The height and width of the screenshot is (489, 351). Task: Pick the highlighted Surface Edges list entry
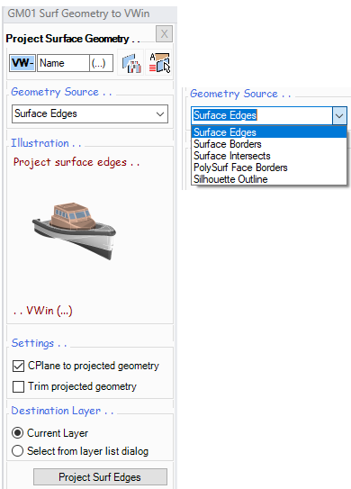coord(269,132)
